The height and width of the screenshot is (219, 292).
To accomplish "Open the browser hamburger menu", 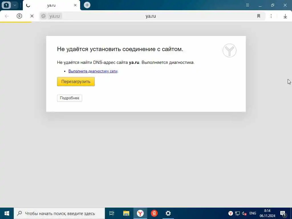I will (x=248, y=5).
